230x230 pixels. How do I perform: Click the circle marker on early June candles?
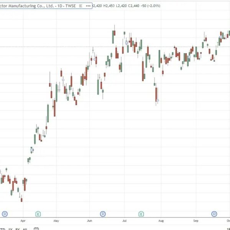[95, 59]
